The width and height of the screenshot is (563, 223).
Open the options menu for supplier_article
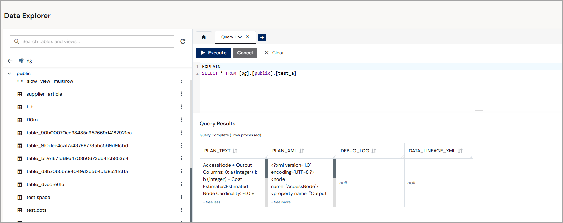coord(181,94)
